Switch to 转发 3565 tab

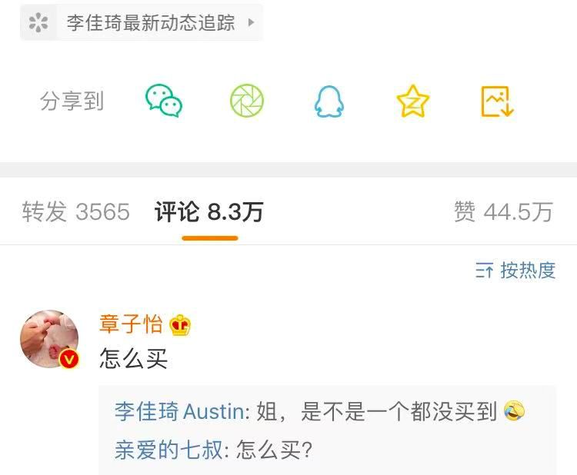pyautogui.click(x=76, y=212)
